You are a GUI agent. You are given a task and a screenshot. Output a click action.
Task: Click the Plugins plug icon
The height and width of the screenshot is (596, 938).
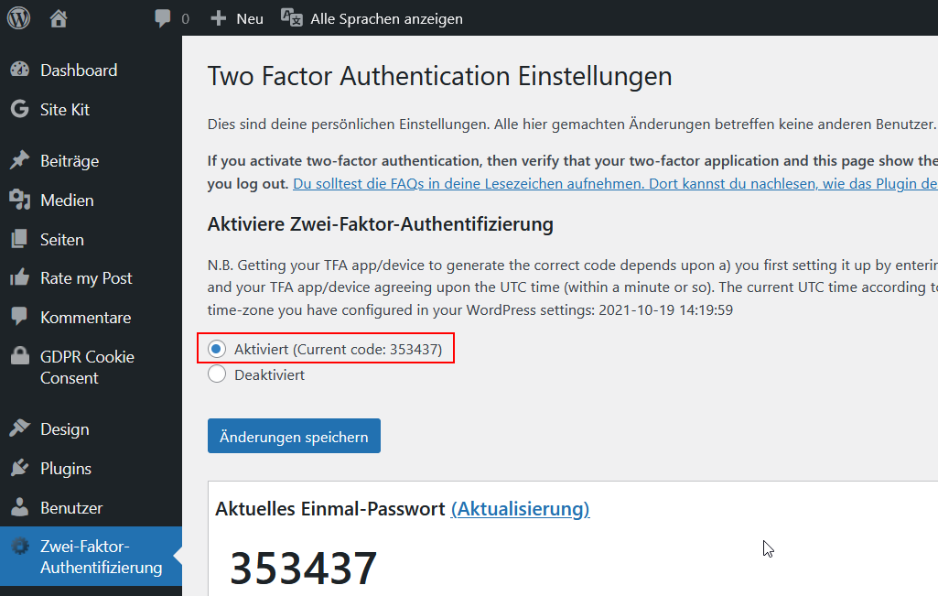[20, 468]
